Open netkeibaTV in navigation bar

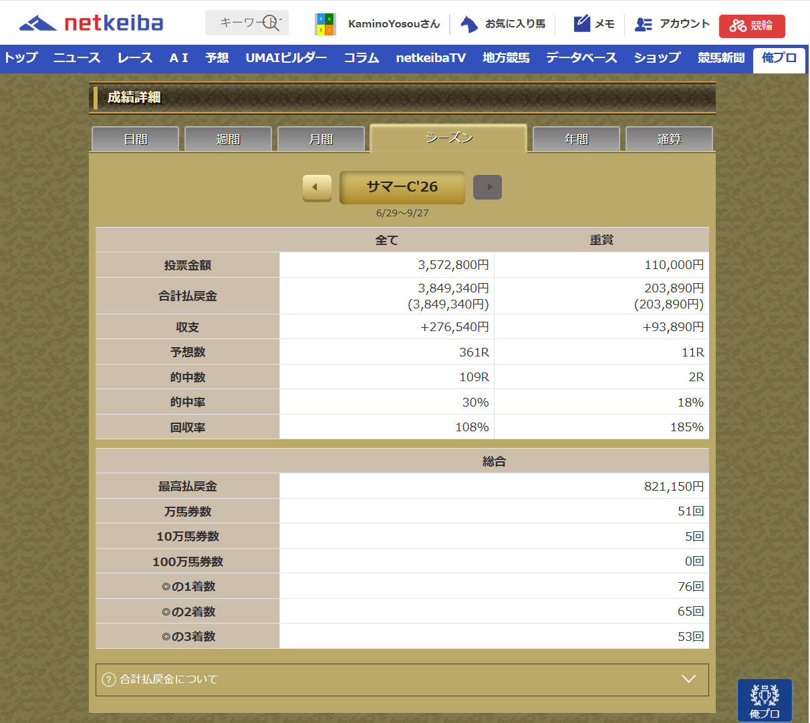pos(431,58)
